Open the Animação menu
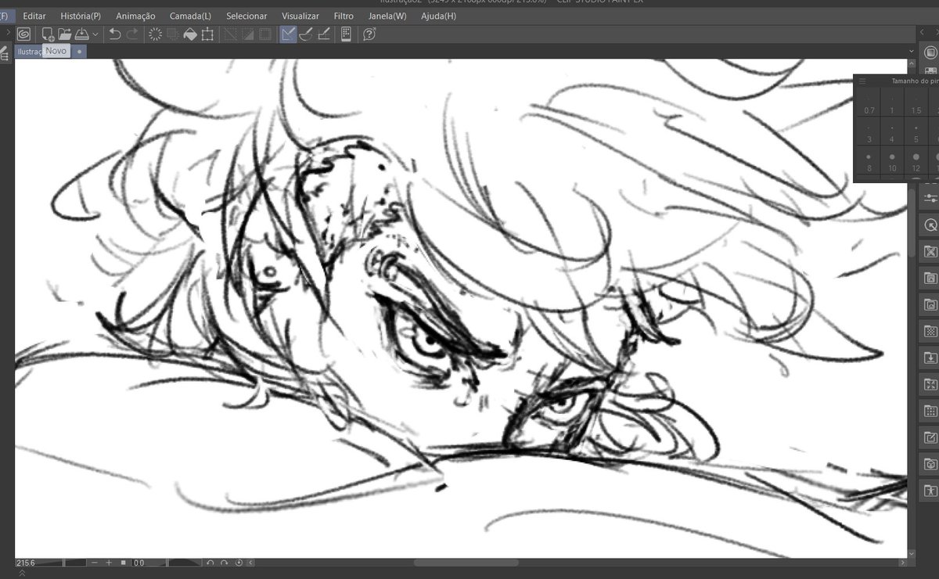This screenshot has height=579, width=939. click(135, 16)
